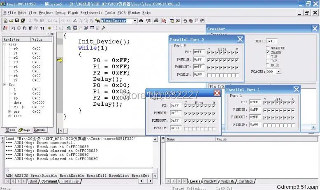Expand the Misc register node
Viewport: 320px width, 190px height.
pos(9,116)
